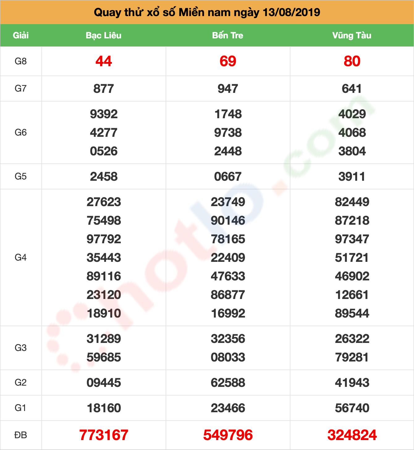The width and height of the screenshot is (414, 450).
Task: Select red ĐB jackpot number 773167
Action: click(x=104, y=435)
